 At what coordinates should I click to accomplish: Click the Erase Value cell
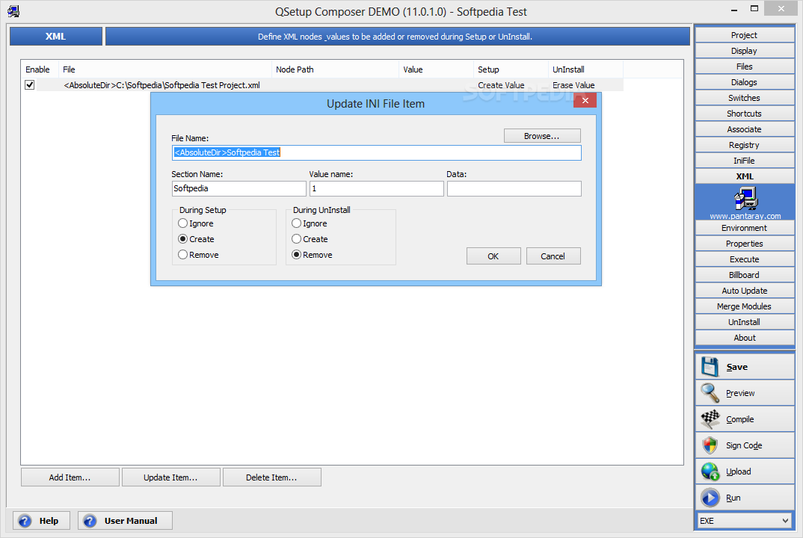pyautogui.click(x=573, y=85)
